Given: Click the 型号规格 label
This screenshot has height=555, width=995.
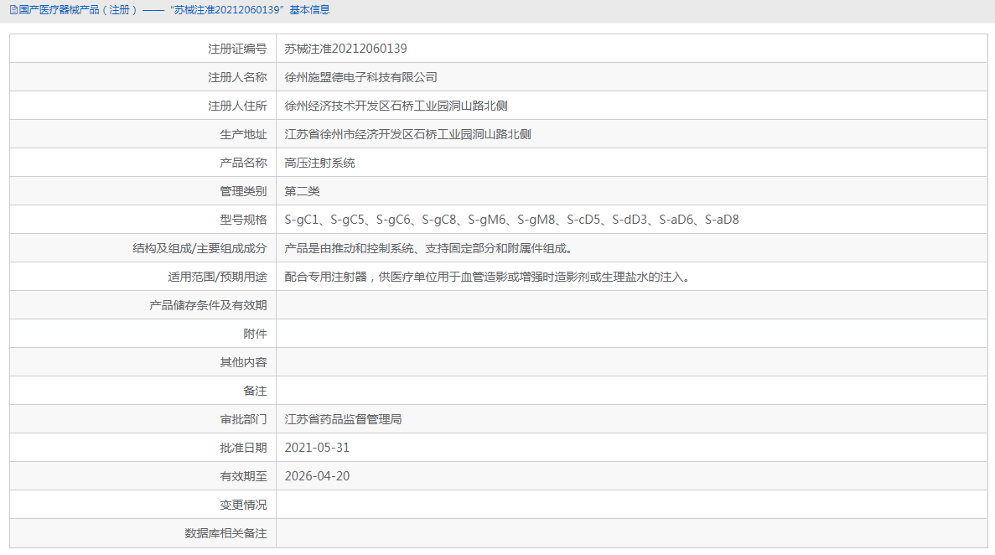Looking at the screenshot, I should [243, 220].
